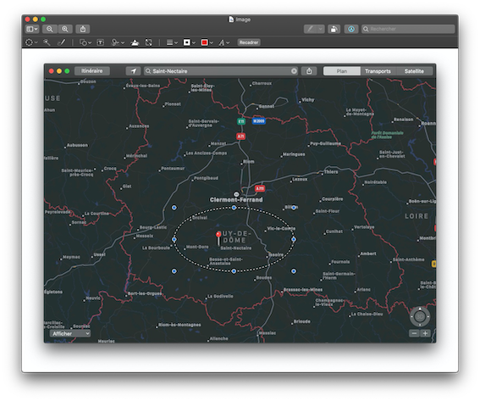Click the Issoire town label

coord(276,255)
